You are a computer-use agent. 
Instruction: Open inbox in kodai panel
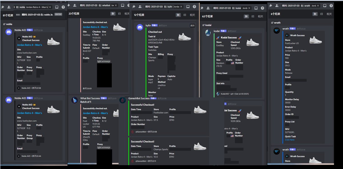[x=257, y=8]
